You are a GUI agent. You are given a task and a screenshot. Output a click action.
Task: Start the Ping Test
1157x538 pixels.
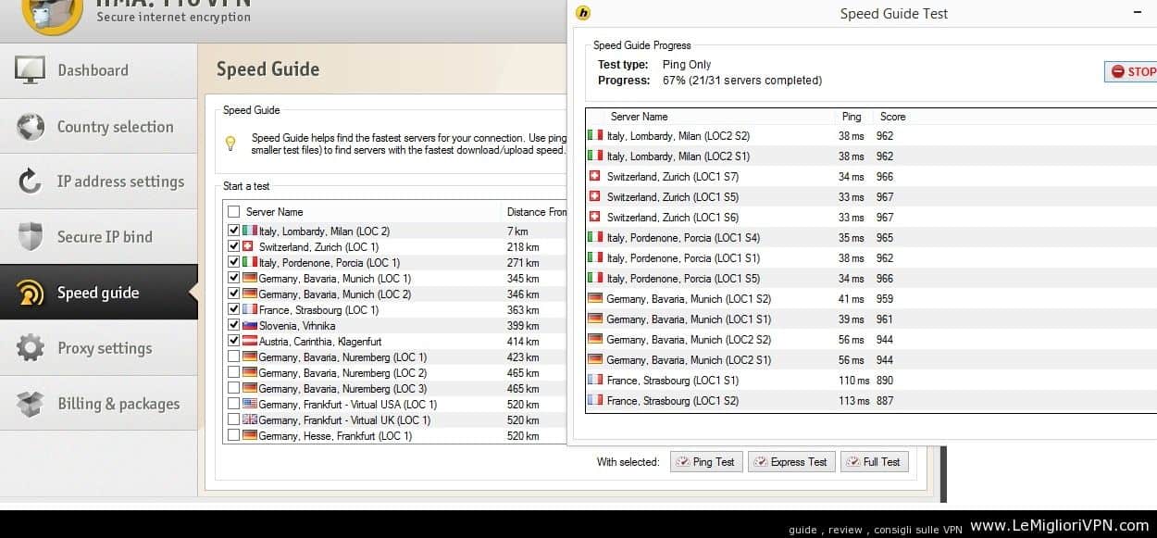[x=706, y=462]
